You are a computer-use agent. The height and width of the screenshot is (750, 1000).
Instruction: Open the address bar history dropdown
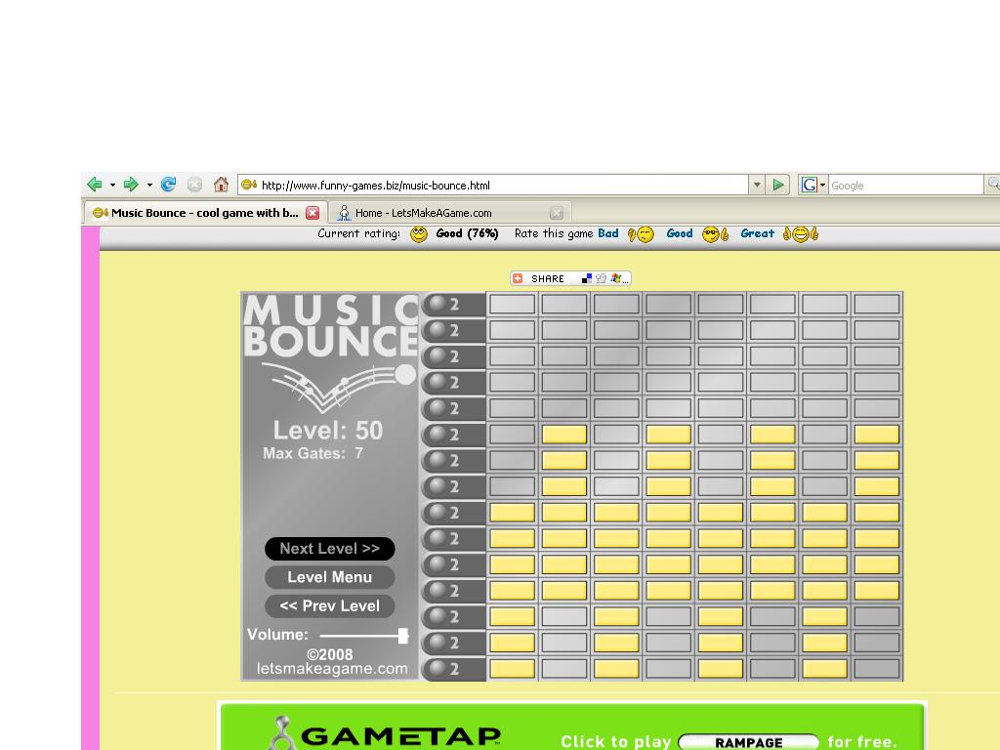pos(757,184)
